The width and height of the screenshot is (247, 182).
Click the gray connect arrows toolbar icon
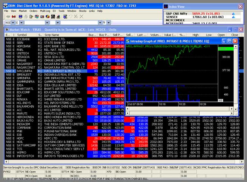(x=8, y=17)
